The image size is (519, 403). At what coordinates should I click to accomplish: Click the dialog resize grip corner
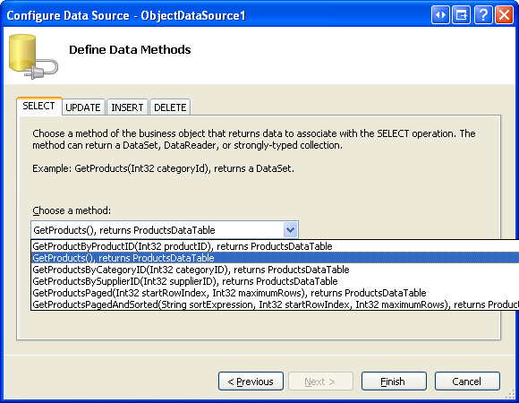click(x=510, y=394)
